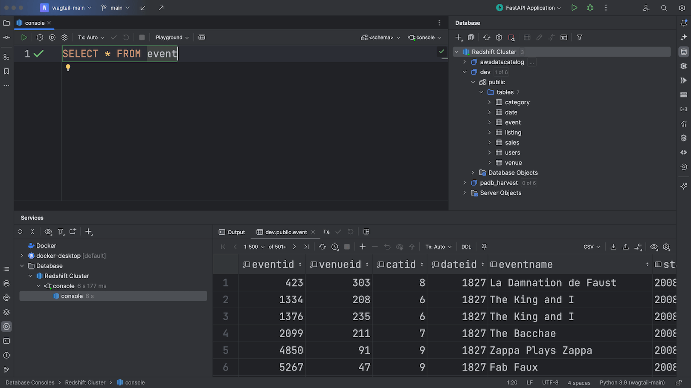
Task: Open the DDL view button
Action: point(466,247)
